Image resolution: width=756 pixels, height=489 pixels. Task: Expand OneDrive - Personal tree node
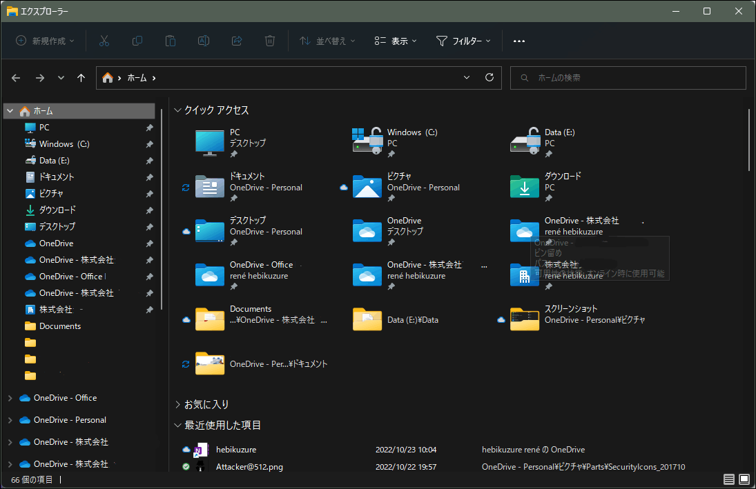10,420
